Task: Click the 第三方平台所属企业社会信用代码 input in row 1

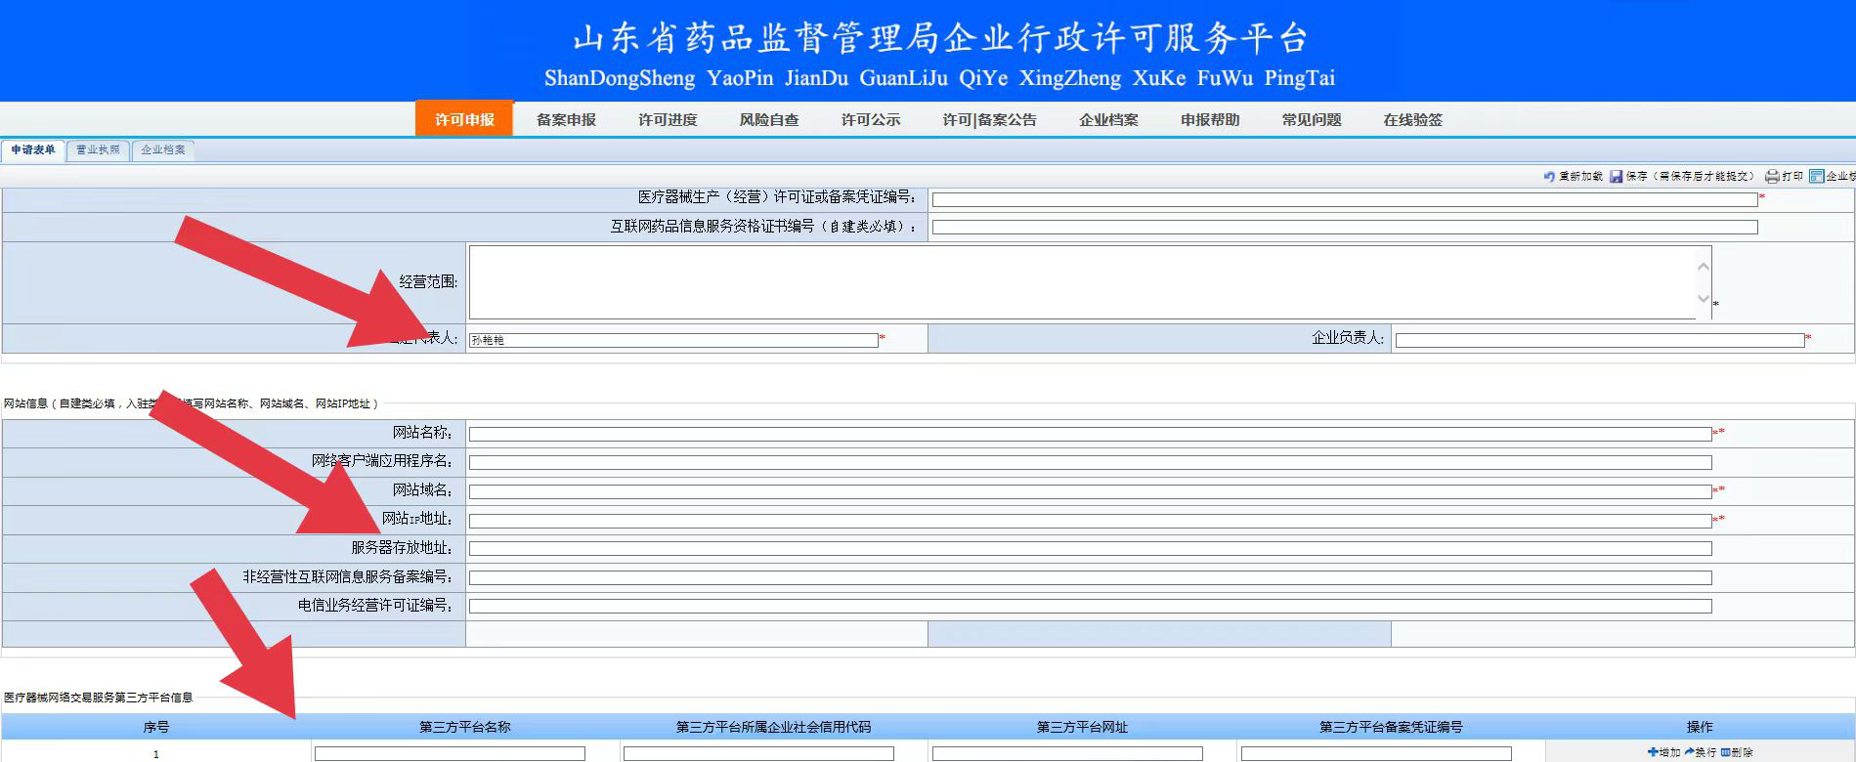Action: pyautogui.click(x=758, y=754)
